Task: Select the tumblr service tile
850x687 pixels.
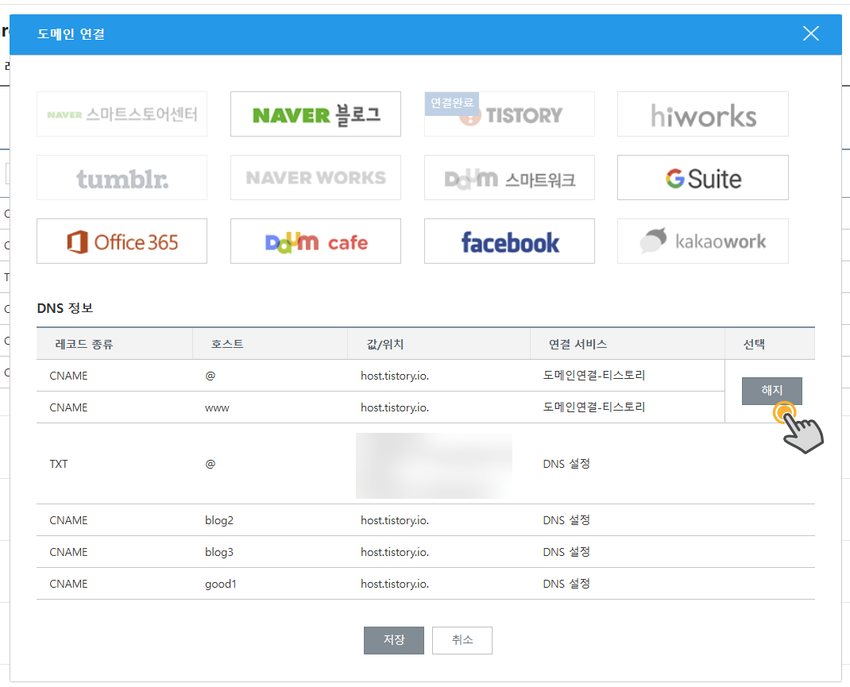Action: pyautogui.click(x=122, y=178)
